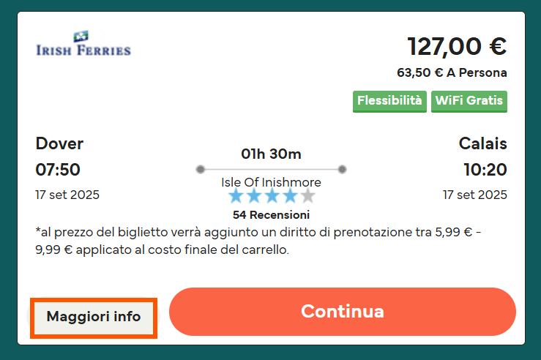Click the Calais arrival port label
Screen dimensions: 541x360
[x=482, y=143]
